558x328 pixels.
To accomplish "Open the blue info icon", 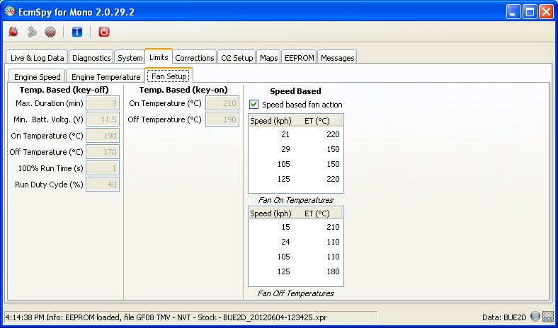I will tap(77, 32).
